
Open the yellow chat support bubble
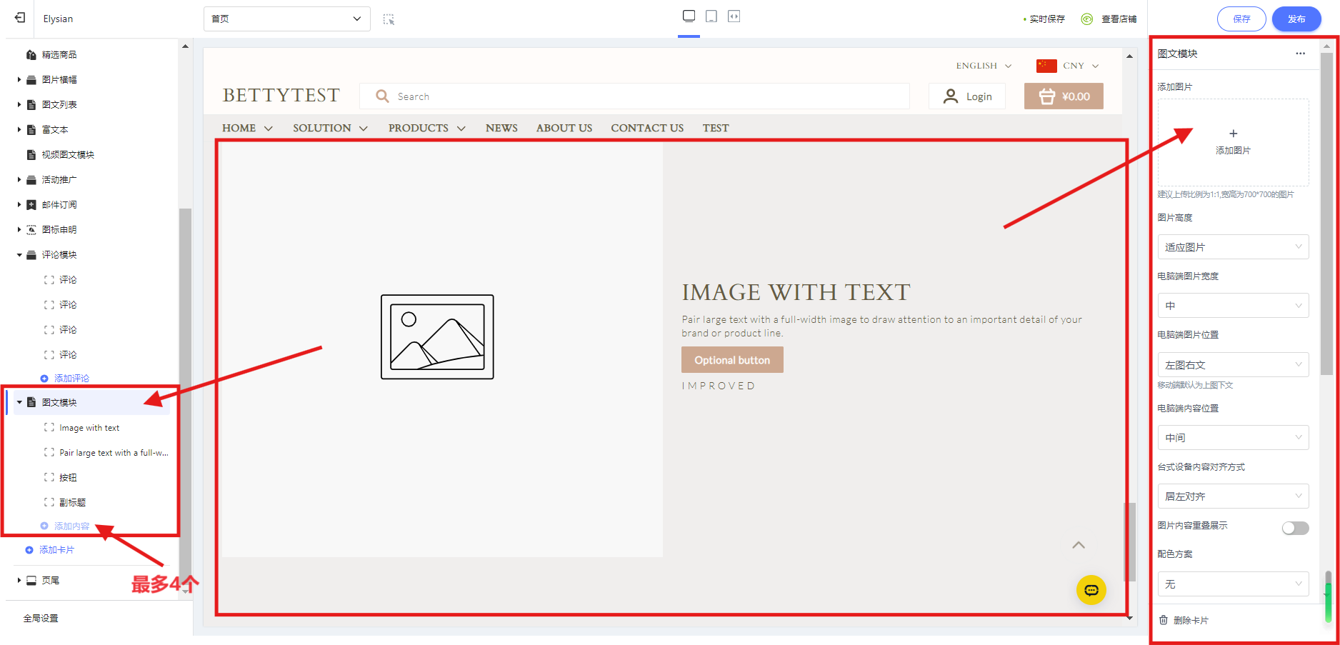click(1091, 590)
